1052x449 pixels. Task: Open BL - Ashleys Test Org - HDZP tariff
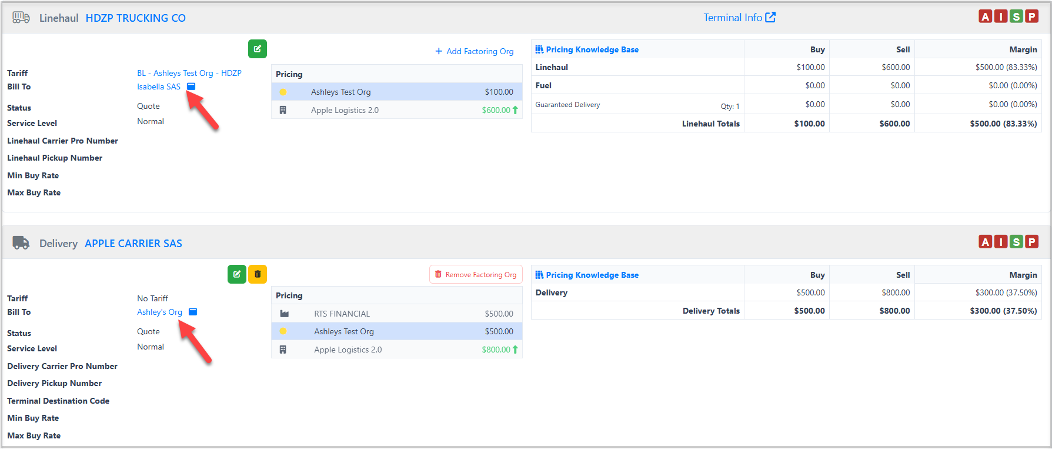click(189, 73)
